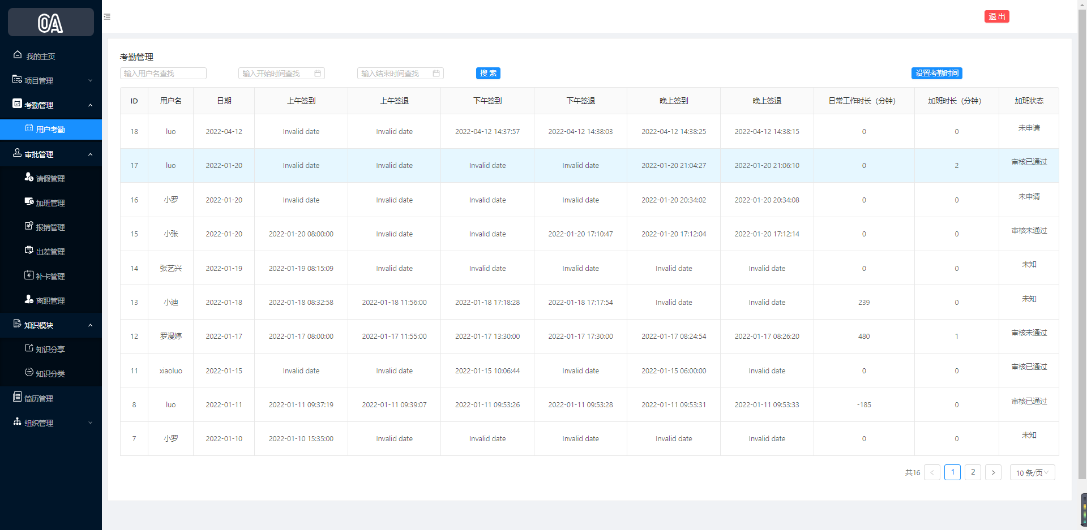The image size is (1087, 530).
Task: Click the end-time calendar icon
Action: tap(436, 74)
